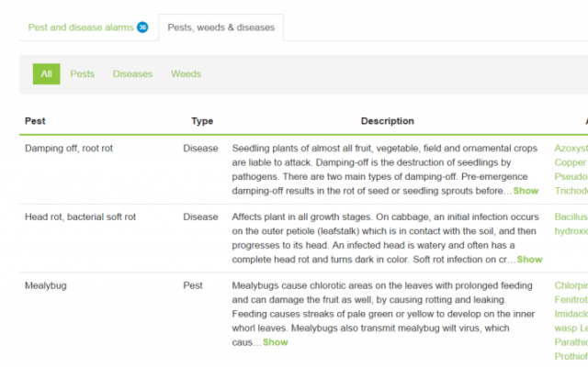Open the Mealybug pest entry
The height and width of the screenshot is (367, 588).
[46, 285]
